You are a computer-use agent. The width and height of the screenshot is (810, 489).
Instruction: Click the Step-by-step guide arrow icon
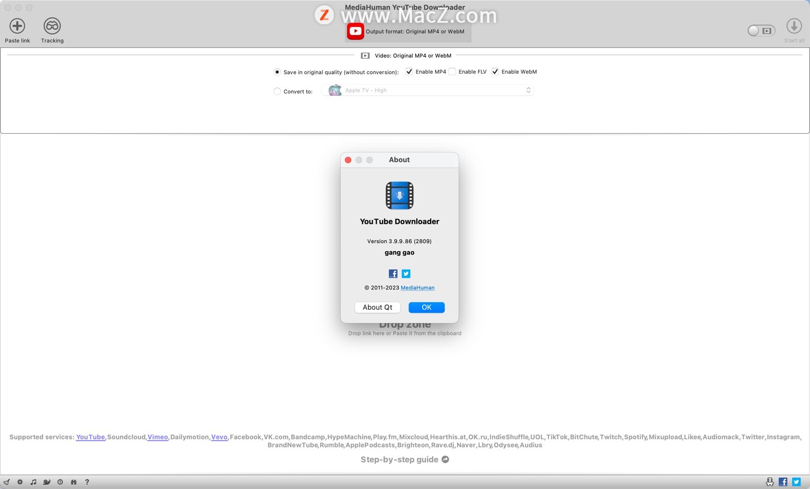point(445,459)
